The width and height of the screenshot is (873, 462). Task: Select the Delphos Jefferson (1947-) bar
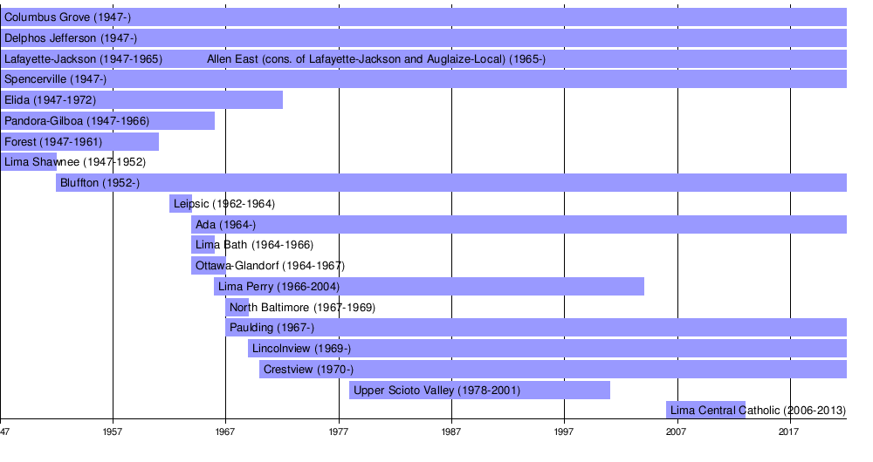coord(423,38)
